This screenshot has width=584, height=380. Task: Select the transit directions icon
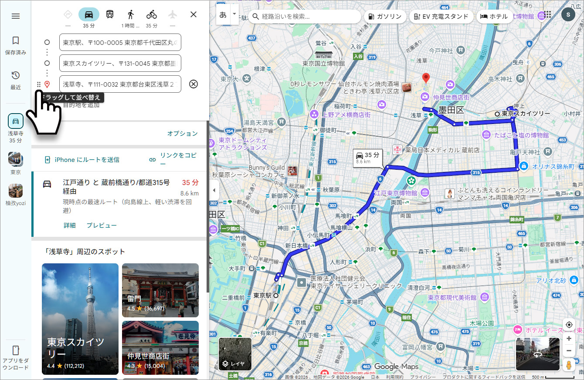pyautogui.click(x=109, y=13)
